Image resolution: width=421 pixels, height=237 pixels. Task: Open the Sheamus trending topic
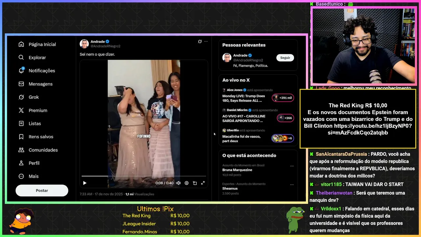pos(230,189)
